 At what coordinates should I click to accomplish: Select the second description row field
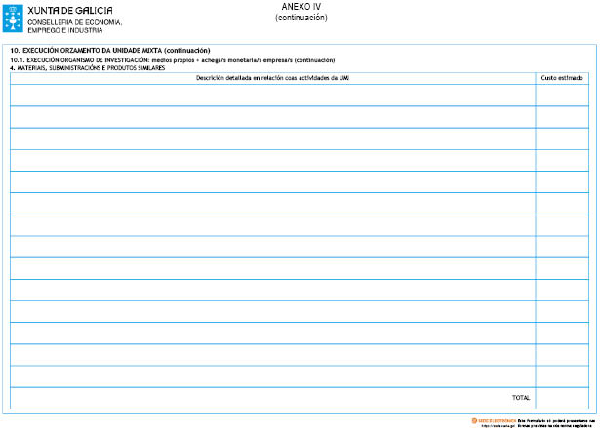272,116
